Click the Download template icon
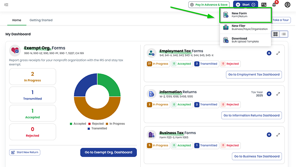The width and height of the screenshot is (296, 167). pyautogui.click(x=226, y=40)
